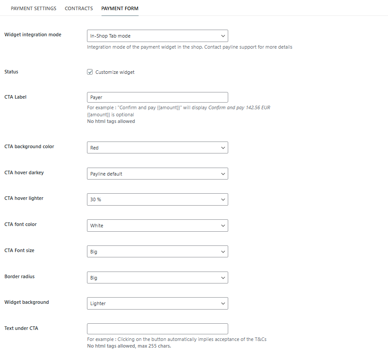Image resolution: width=388 pixels, height=356 pixels.
Task: Click the Border radius field label
Action: [x=19, y=276]
